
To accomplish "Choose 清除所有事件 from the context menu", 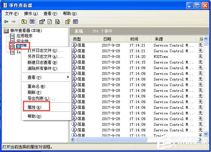I will [x=42, y=69].
